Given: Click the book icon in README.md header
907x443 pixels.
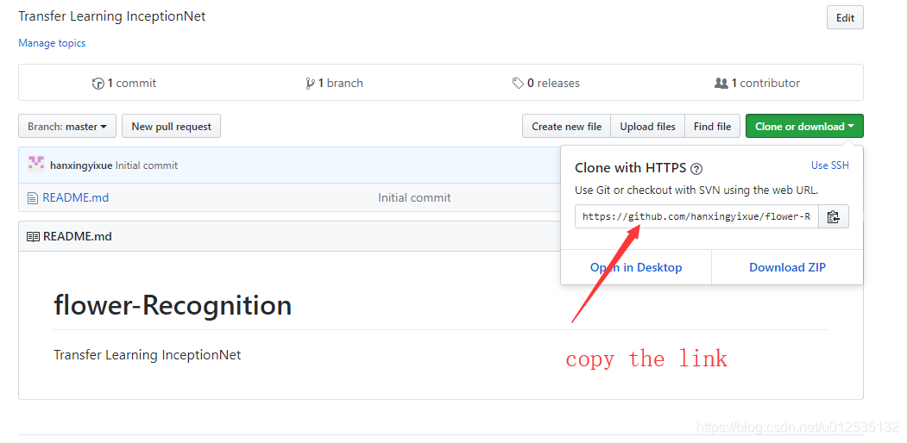Looking at the screenshot, I should (33, 236).
